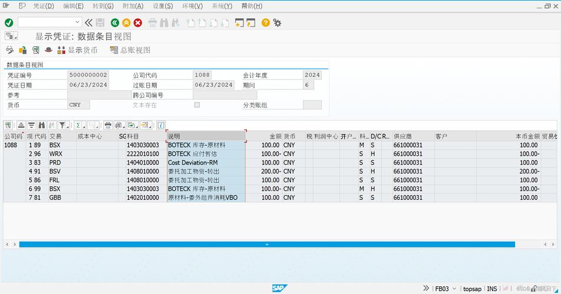The height and width of the screenshot is (294, 561).
Task: Open the Set filter funnel dropdown
Action: click(x=64, y=125)
